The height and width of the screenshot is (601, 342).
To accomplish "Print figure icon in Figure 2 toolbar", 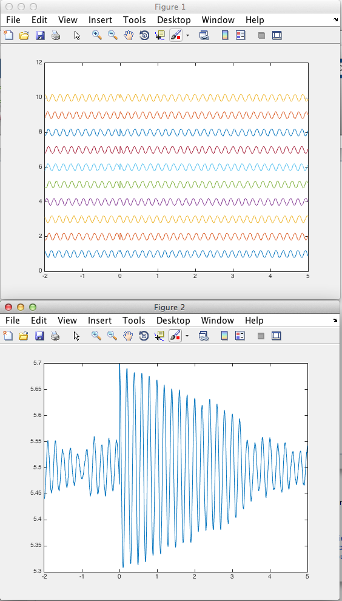I will [56, 336].
